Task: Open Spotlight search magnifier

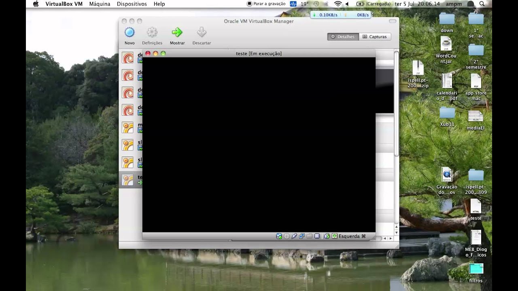Action: coord(482,4)
